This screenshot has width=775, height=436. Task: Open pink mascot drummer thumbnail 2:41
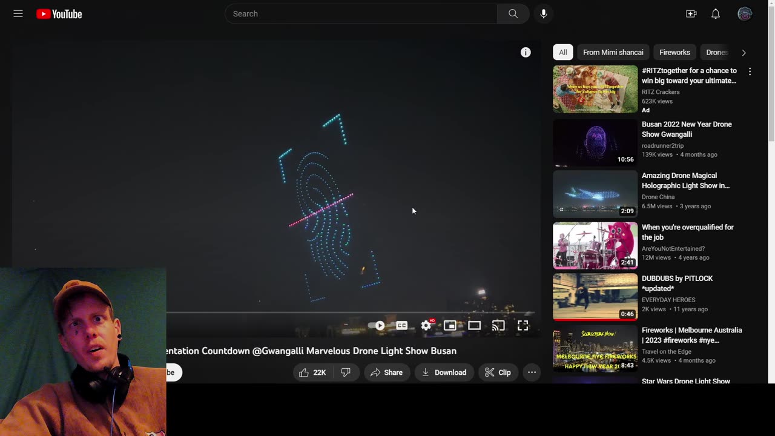(x=595, y=245)
